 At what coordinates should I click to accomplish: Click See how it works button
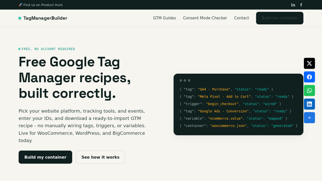100,157
